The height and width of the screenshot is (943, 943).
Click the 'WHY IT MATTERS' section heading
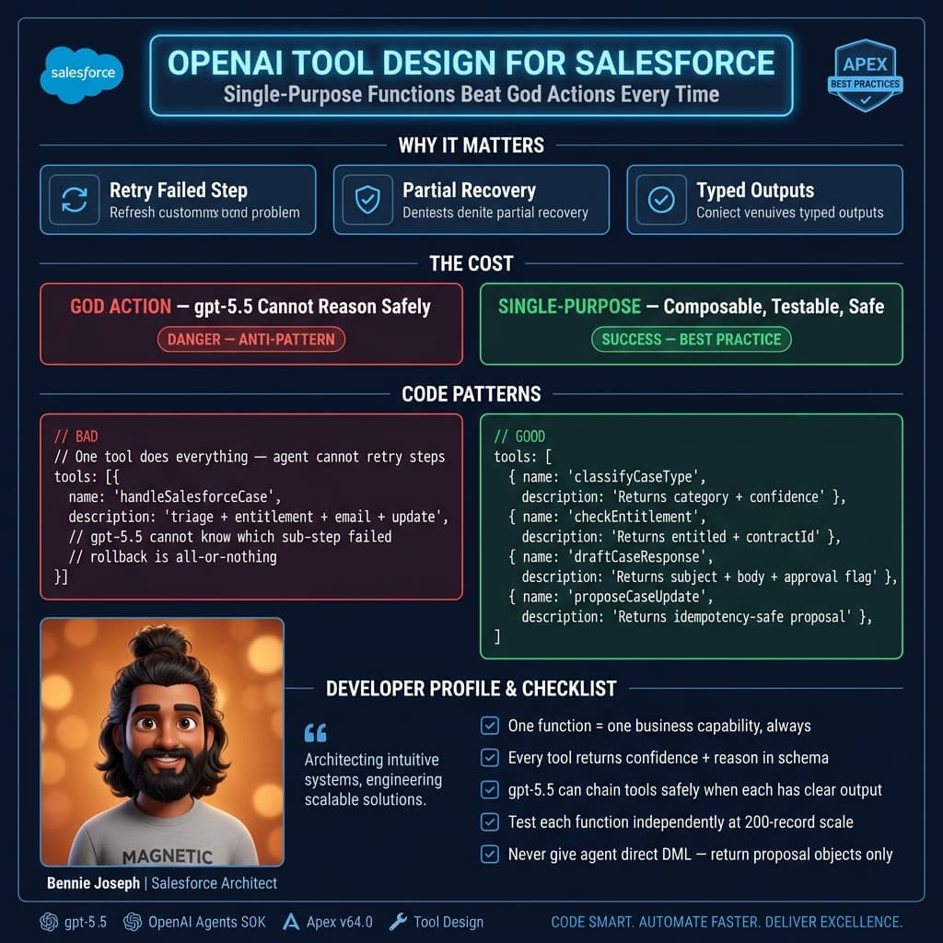[x=471, y=145]
